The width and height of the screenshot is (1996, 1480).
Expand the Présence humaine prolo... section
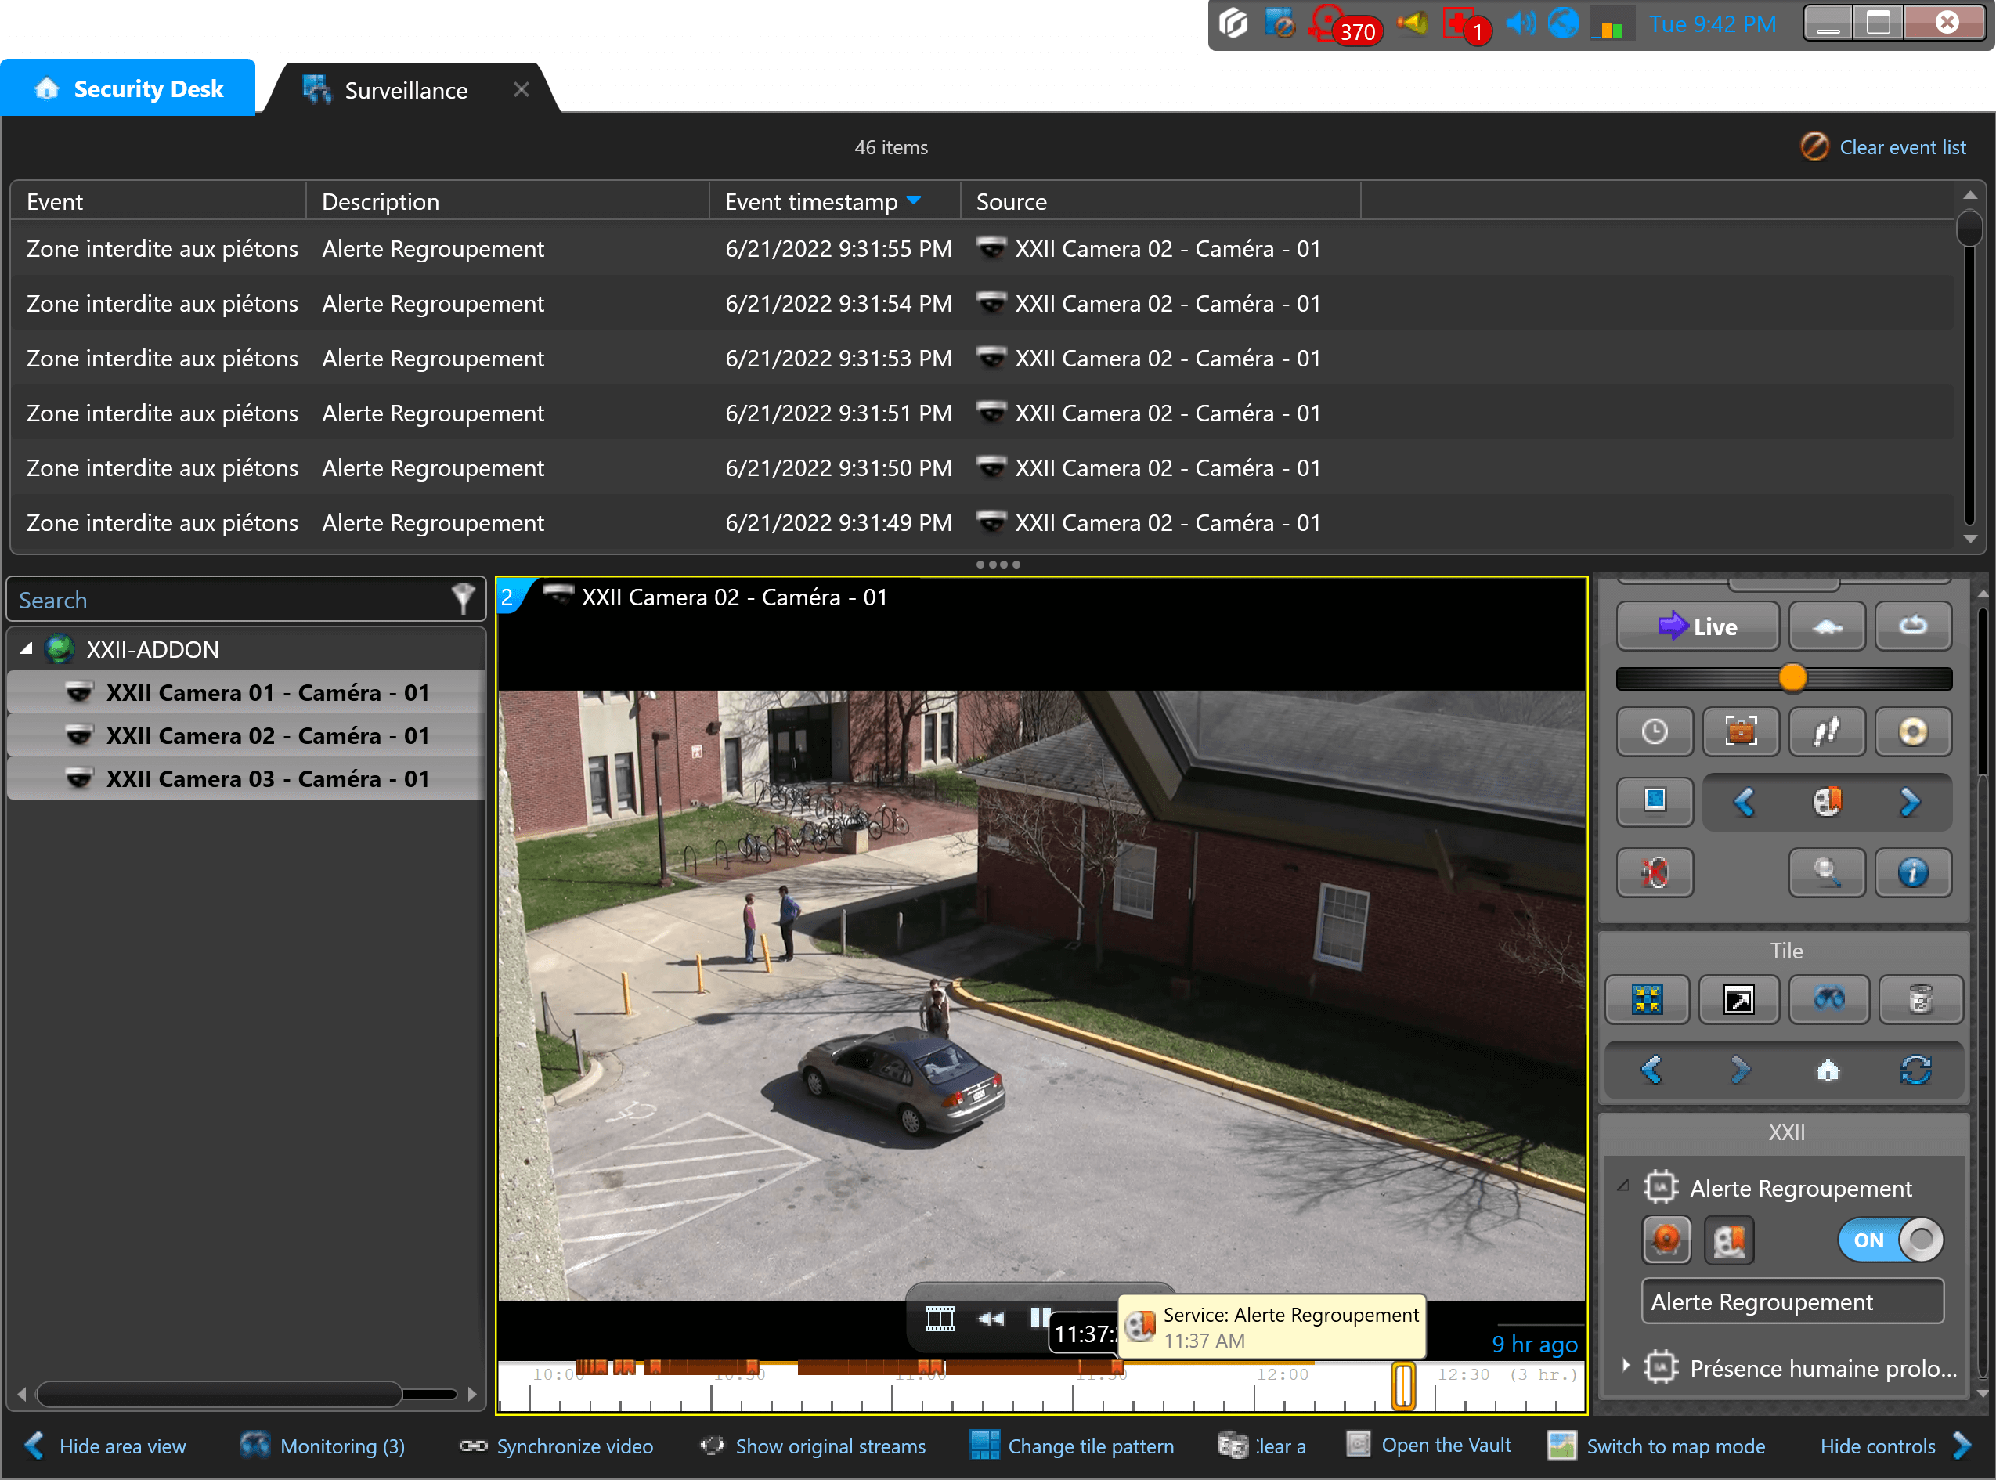click(x=1625, y=1367)
